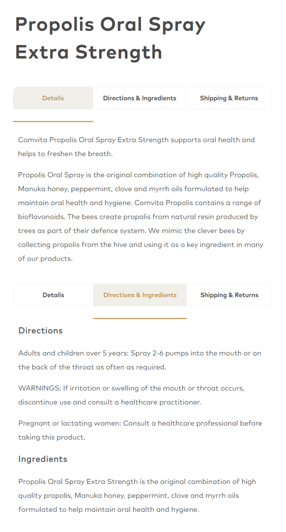Viewport: 286px width, 532px height.
Task: Select the highlighted gold Directions & Ingredients tab
Action: (x=140, y=295)
